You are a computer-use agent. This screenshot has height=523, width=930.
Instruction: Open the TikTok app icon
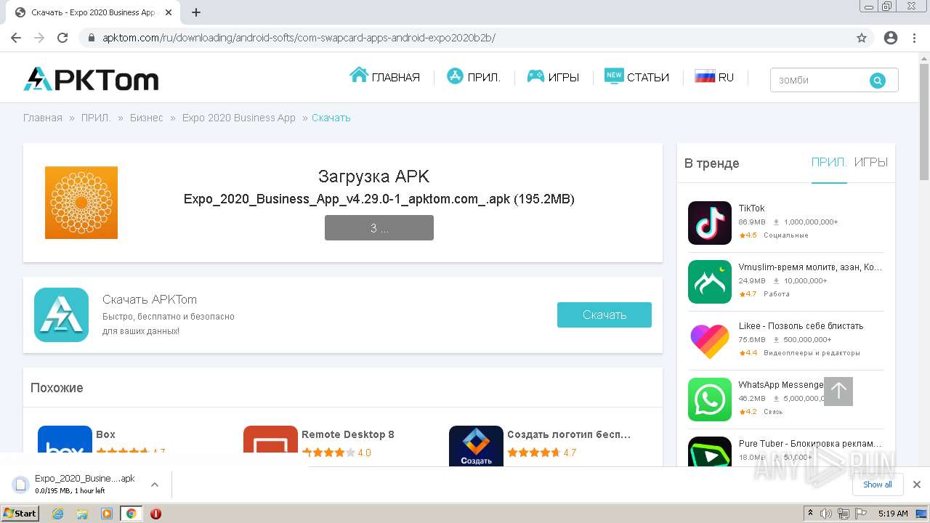(x=710, y=223)
